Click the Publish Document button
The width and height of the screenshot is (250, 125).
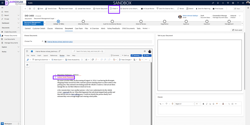coord(100,8)
